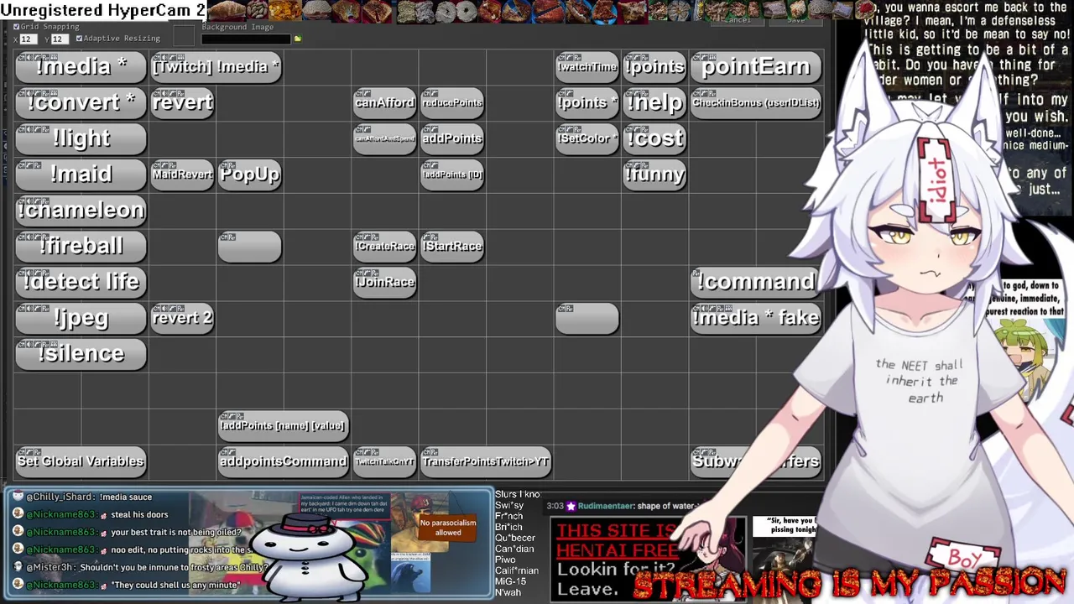
Task: Select the CheckinBonus (userIDList) button
Action: pyautogui.click(x=755, y=102)
